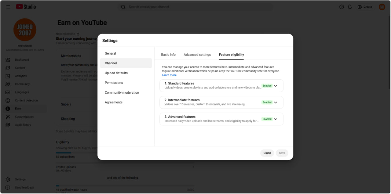Click Enabled badge on Advanced features

point(267,119)
